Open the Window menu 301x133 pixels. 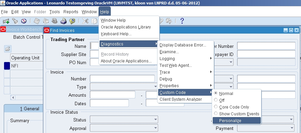89,12
